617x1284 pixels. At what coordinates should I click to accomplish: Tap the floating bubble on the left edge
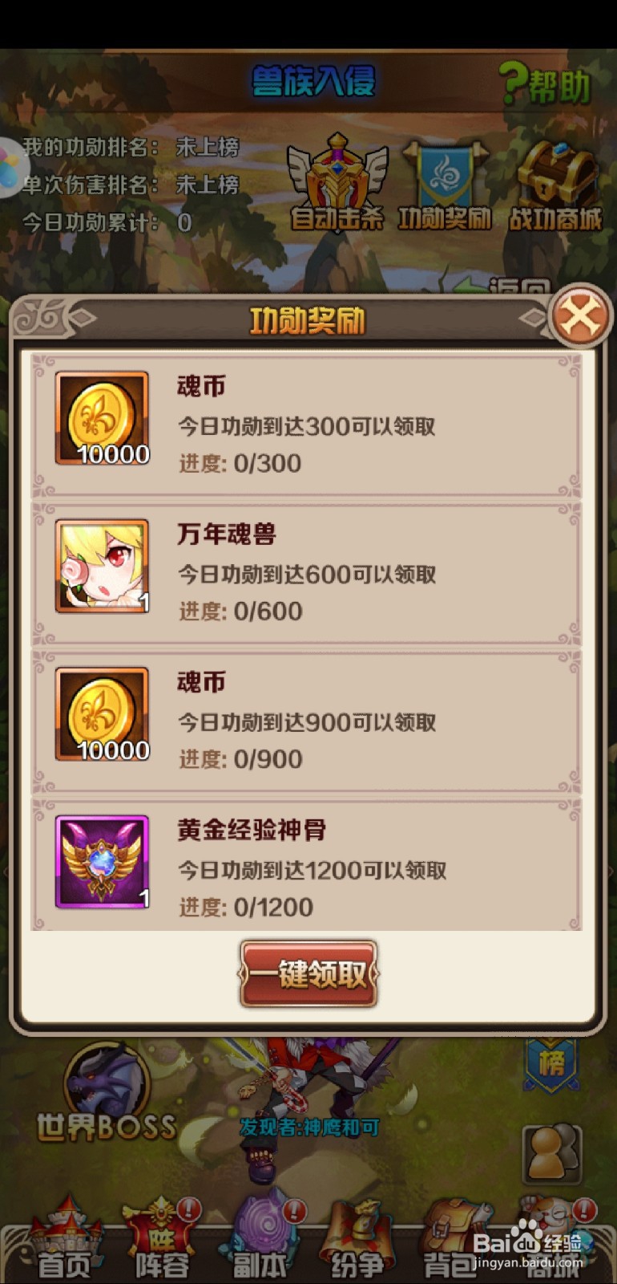tap(8, 168)
